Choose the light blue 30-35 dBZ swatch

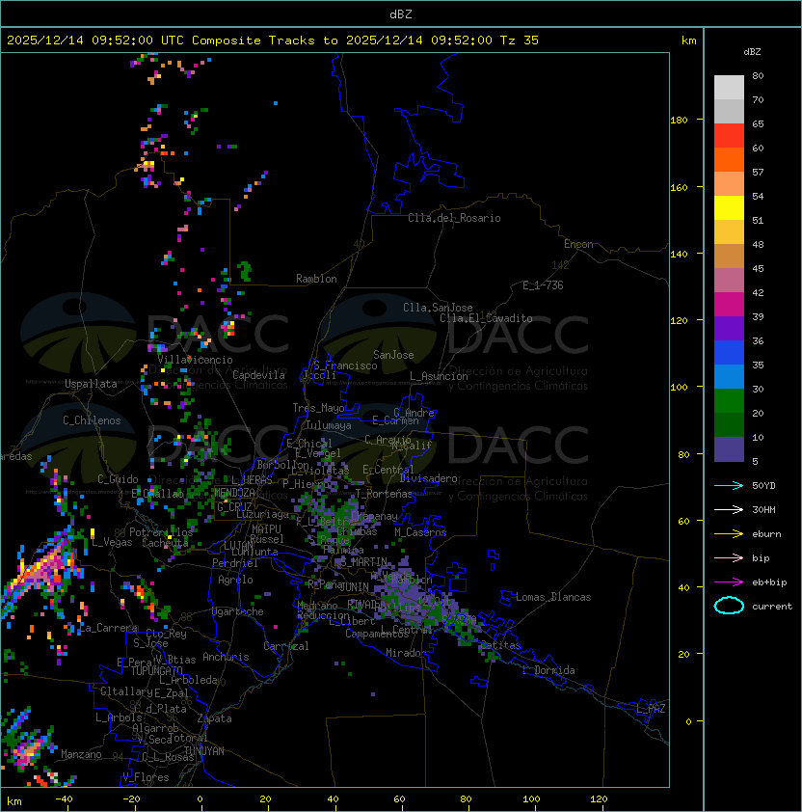click(x=729, y=377)
